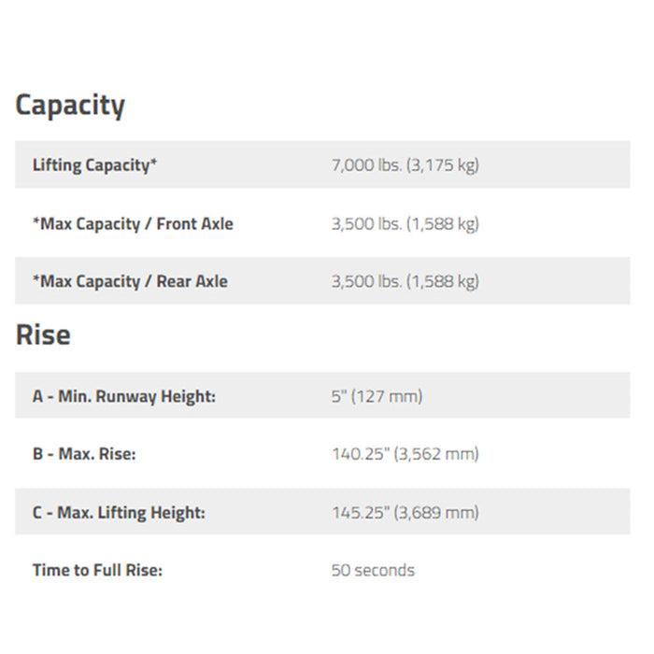Select the Time to Full Rise label
The width and height of the screenshot is (654, 654).
click(97, 570)
